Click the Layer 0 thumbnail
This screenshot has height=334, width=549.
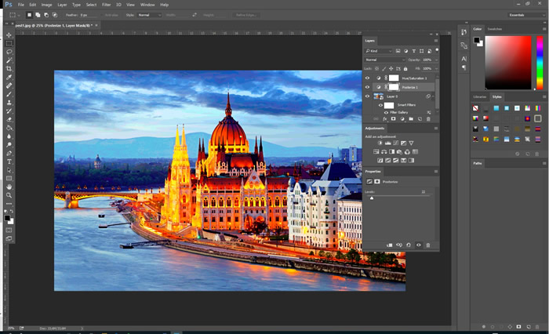379,96
